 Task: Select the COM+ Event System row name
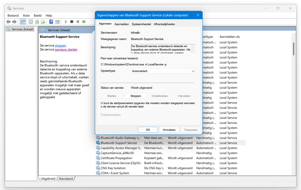pyautogui.click(x=115, y=173)
